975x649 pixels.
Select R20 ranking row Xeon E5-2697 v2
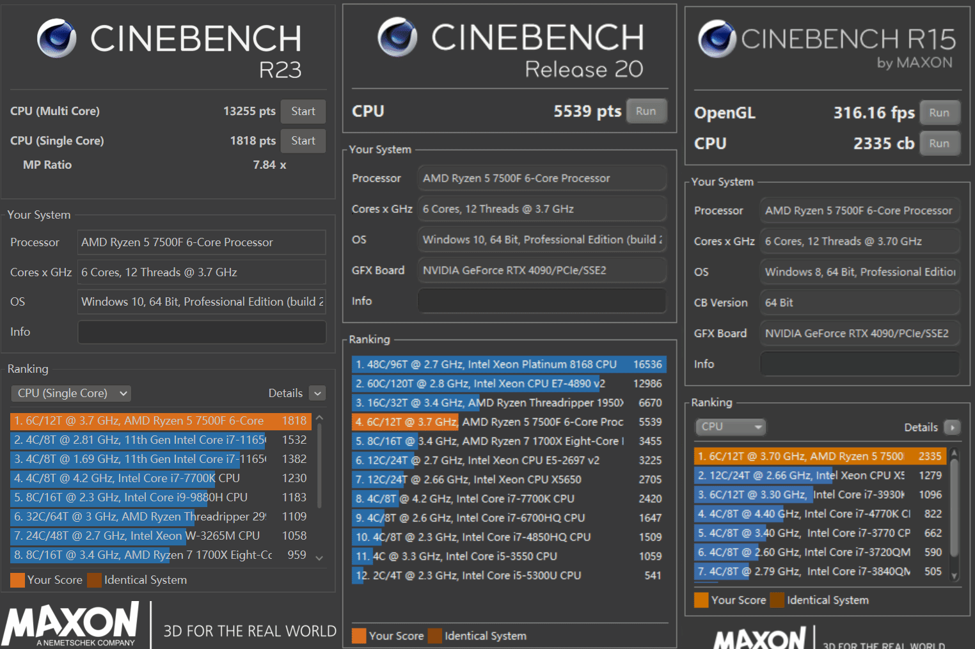pos(509,460)
